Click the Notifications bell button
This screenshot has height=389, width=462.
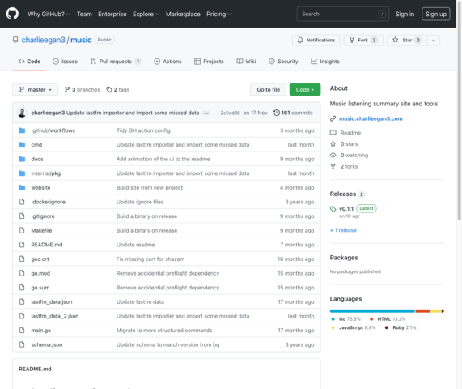316,41
